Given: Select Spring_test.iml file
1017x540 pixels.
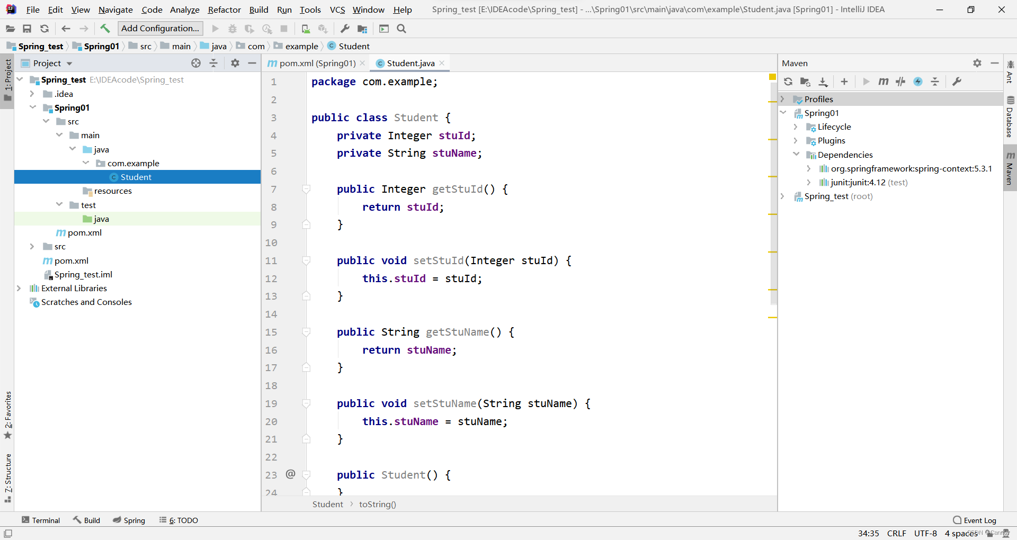Looking at the screenshot, I should 83,274.
